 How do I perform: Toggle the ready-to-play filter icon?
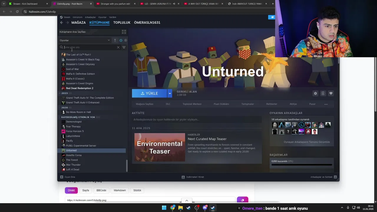(126, 40)
